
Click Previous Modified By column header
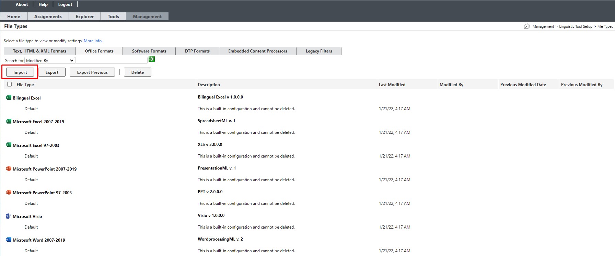(582, 85)
